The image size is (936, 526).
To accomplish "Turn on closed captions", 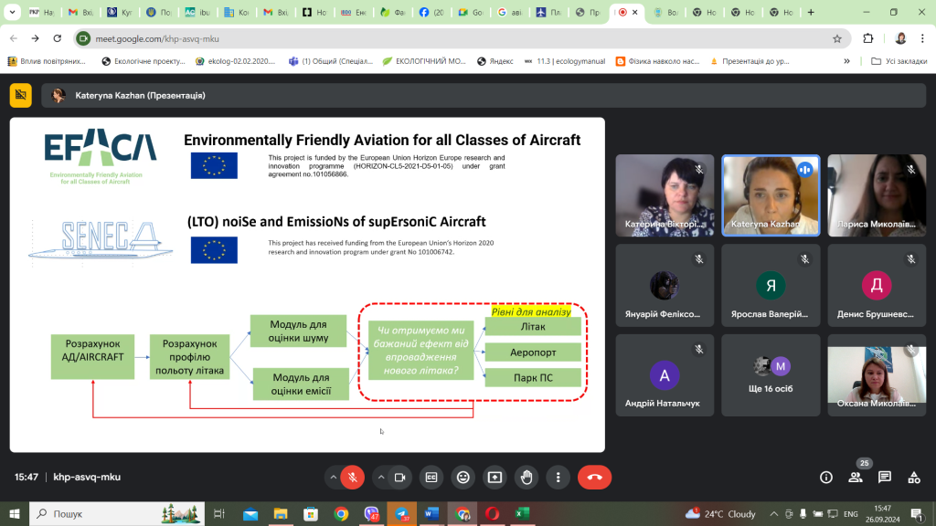I will [x=431, y=477].
